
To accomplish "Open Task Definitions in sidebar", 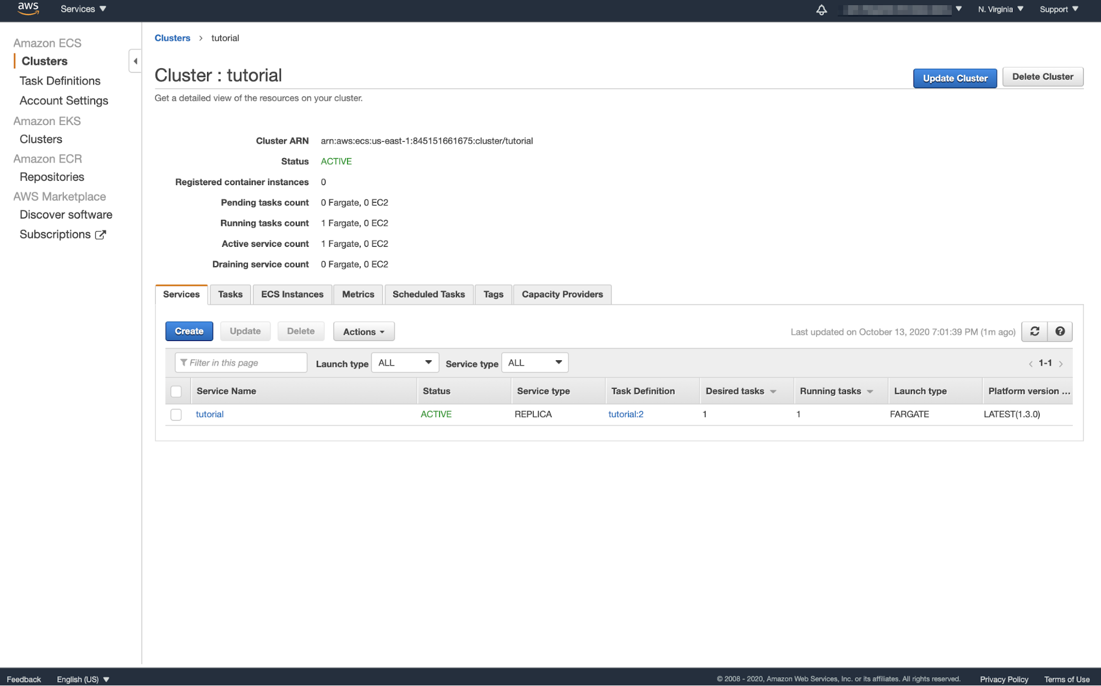I will pos(60,81).
